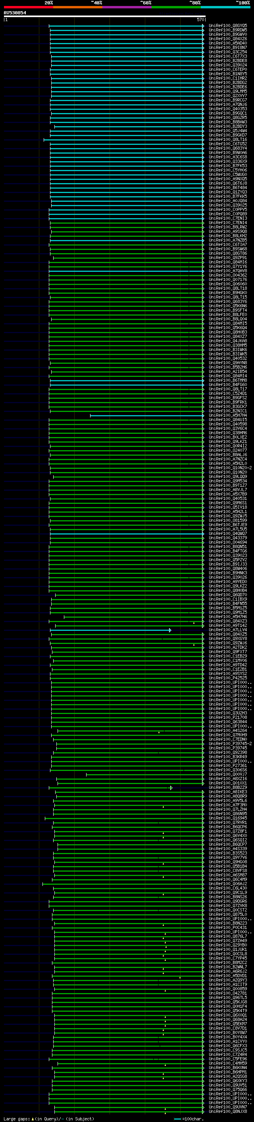
Task: Click the UniRef100_Q06AJ2 label
Action: [227, 883]
